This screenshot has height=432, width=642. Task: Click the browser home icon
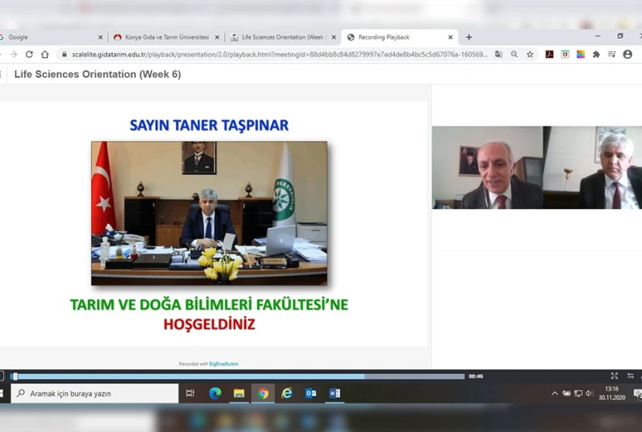[45, 55]
